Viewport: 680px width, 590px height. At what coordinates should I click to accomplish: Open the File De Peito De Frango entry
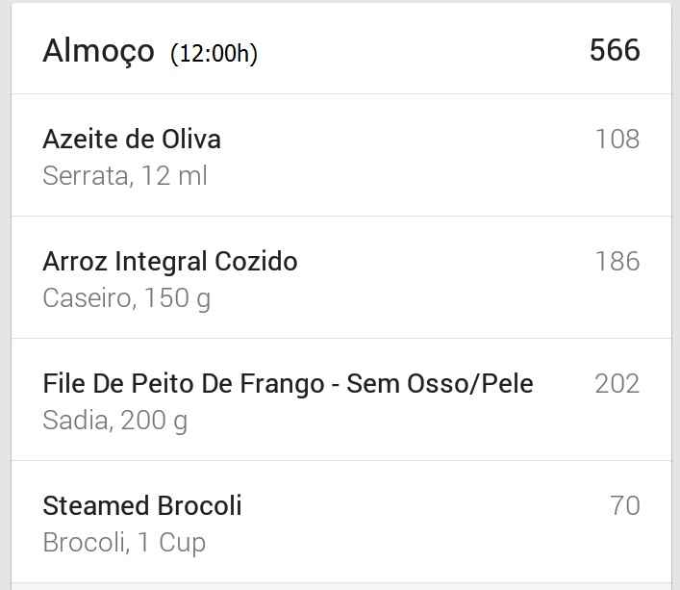288,384
